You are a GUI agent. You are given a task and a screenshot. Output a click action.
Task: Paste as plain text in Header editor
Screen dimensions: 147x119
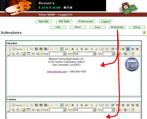(41, 49)
